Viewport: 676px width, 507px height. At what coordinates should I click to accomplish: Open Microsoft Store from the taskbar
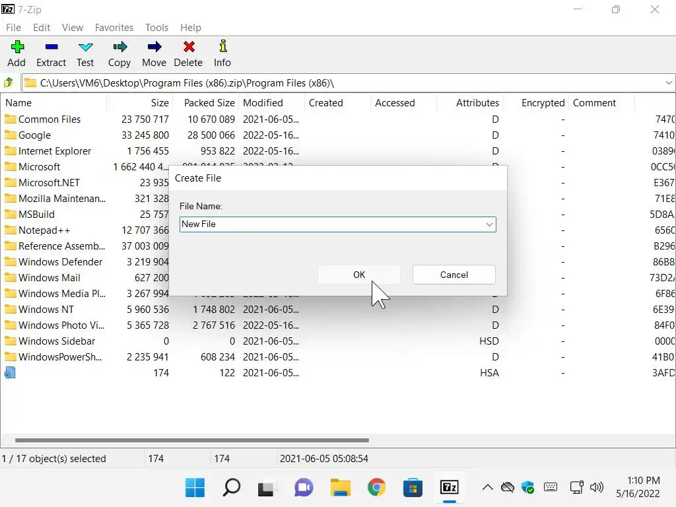pyautogui.click(x=413, y=488)
